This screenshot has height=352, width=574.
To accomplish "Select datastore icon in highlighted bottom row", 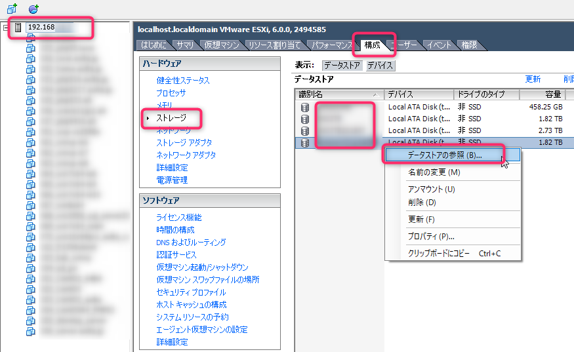I will click(305, 143).
